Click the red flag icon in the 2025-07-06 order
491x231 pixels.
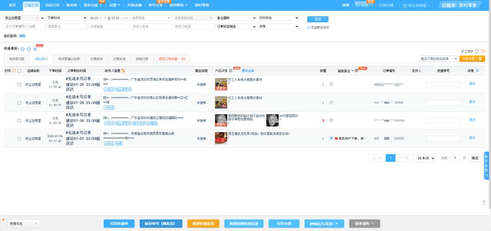pos(336,139)
